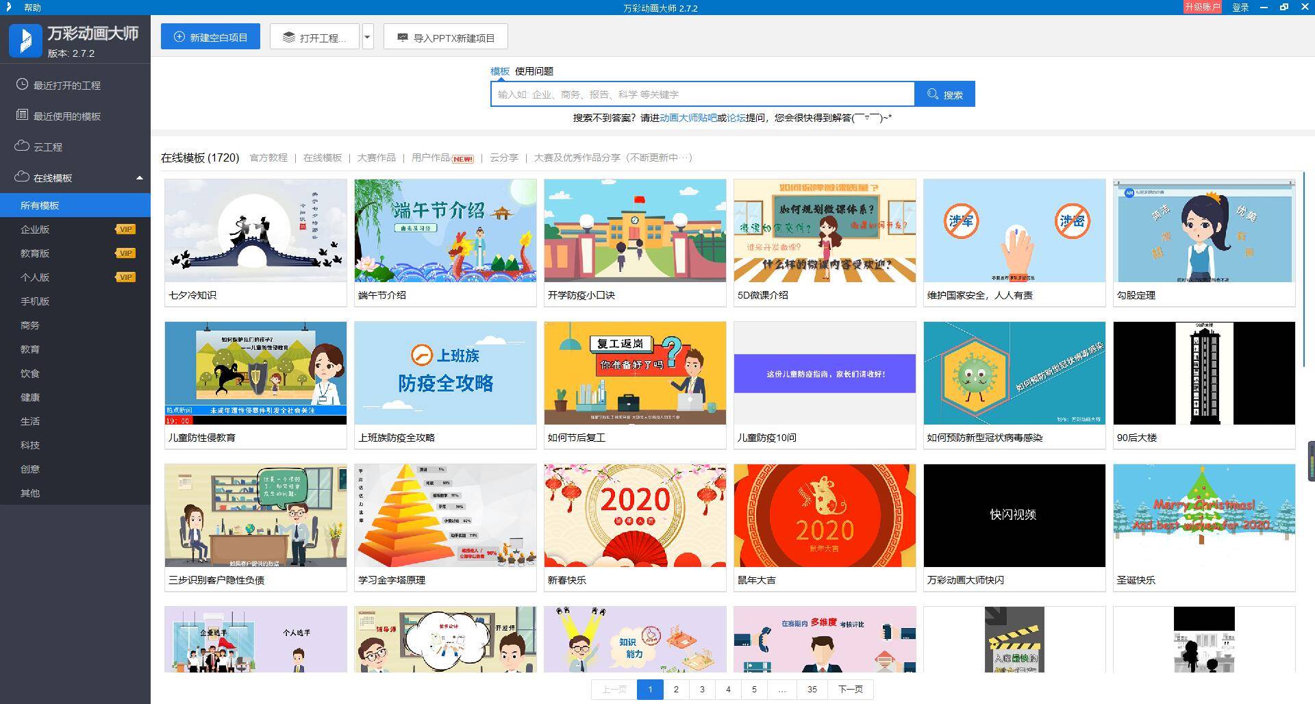Click the magnifier icon in search button
1315x704 pixels.
point(933,94)
